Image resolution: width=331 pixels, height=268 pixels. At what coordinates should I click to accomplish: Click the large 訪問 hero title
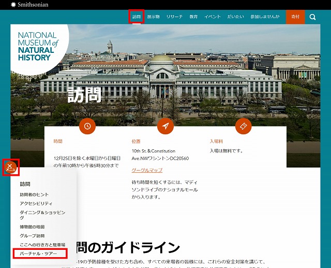(x=84, y=95)
